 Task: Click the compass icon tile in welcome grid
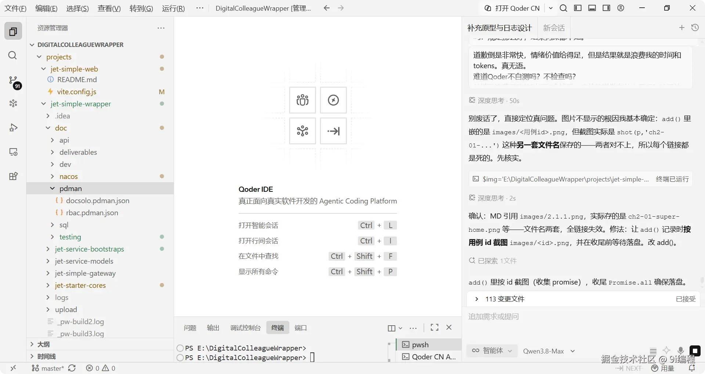click(333, 100)
